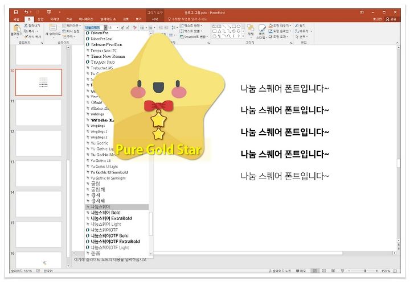Open Shape Outline (도형 윤곽선) dropdown

coord(280,31)
